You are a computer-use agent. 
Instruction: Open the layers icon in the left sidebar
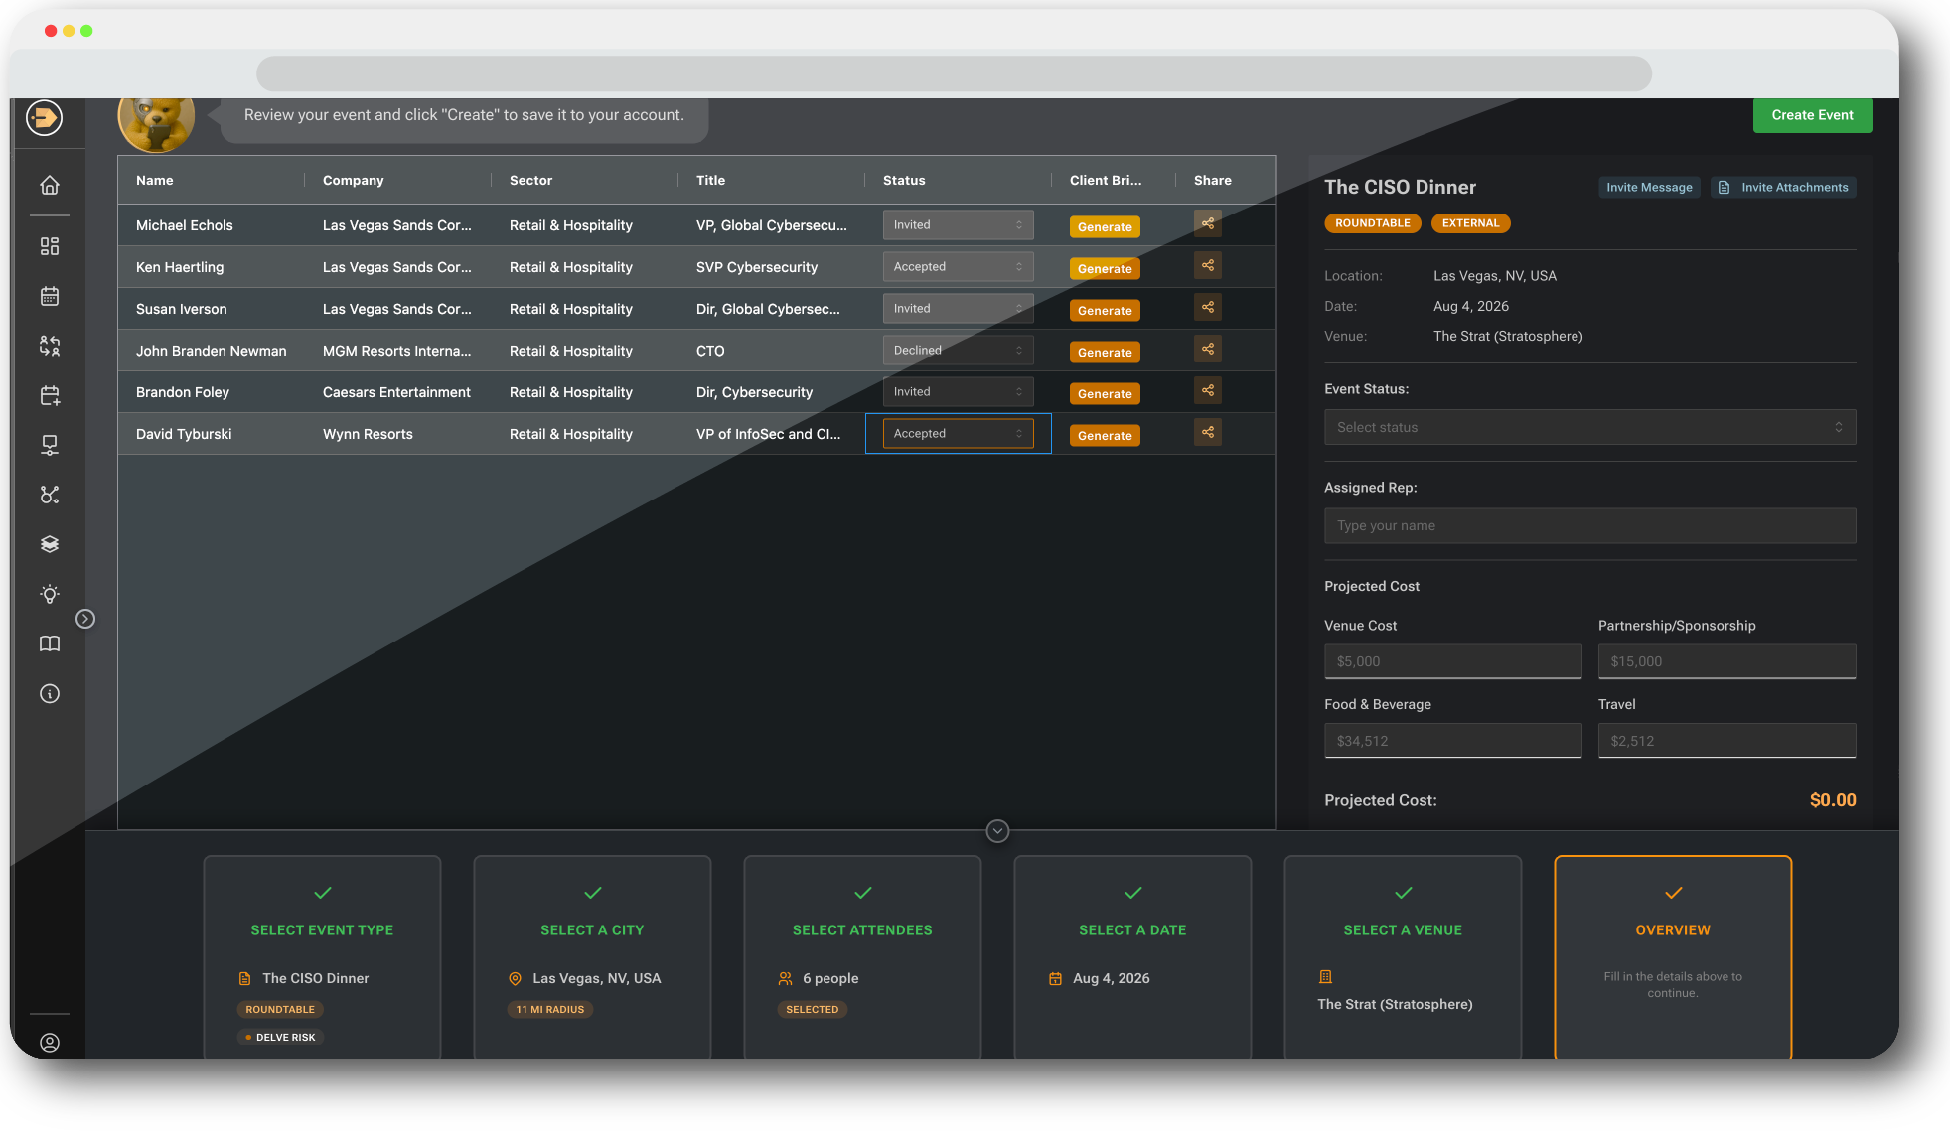pyautogui.click(x=49, y=544)
